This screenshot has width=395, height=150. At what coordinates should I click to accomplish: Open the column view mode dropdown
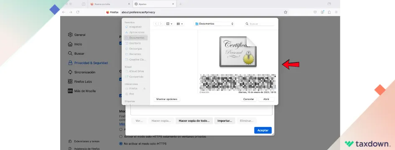[x=169, y=24]
